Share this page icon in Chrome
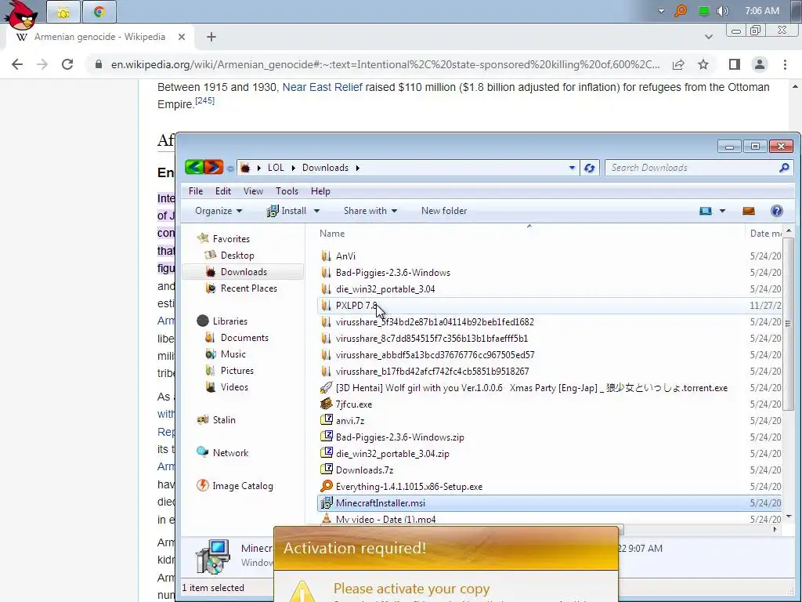 (x=678, y=64)
